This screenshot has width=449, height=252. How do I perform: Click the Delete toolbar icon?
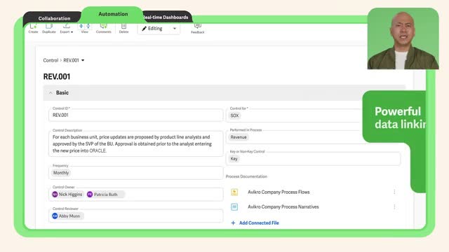click(123, 28)
